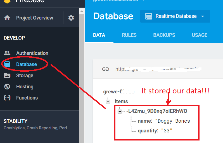Image resolution: width=223 pixels, height=143 pixels.
Task: Collapse the items tree node
Action: (108, 102)
